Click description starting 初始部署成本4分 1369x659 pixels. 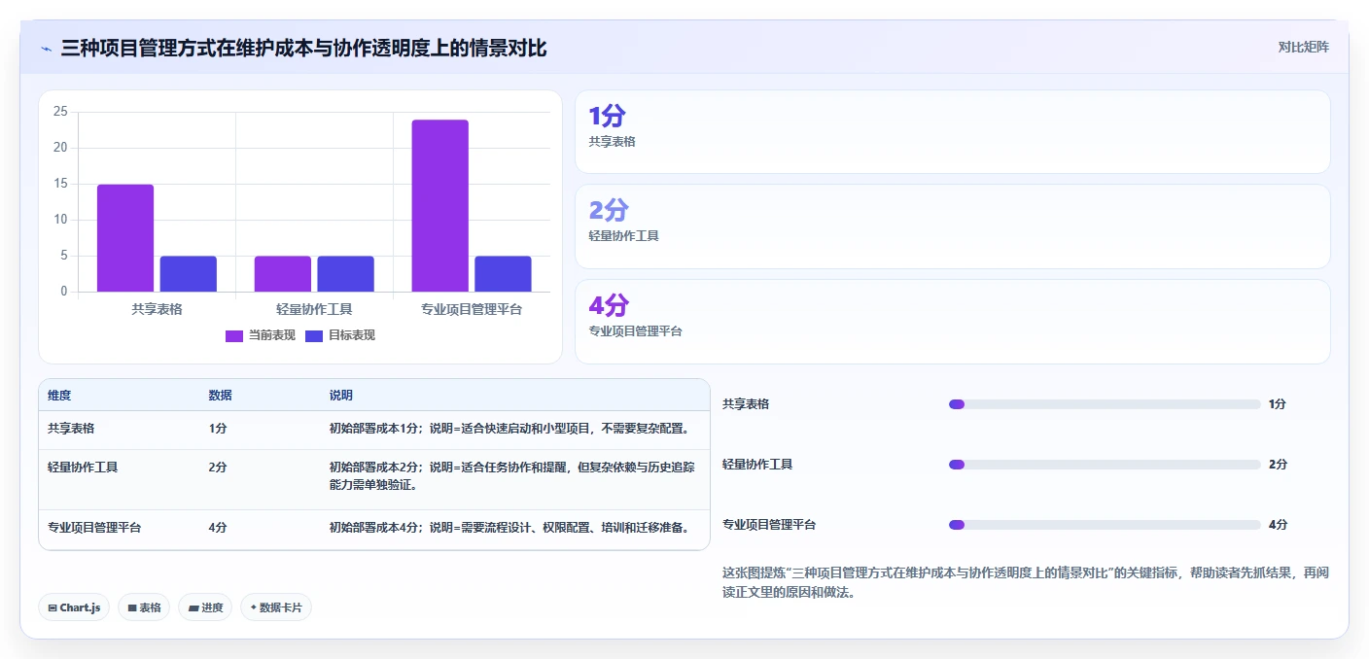509,528
